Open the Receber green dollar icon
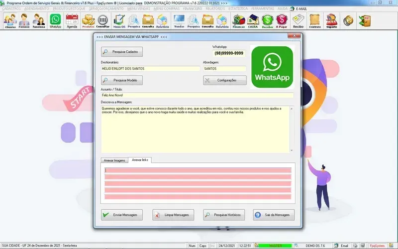This screenshot has width=398, height=249. tap(268, 20)
